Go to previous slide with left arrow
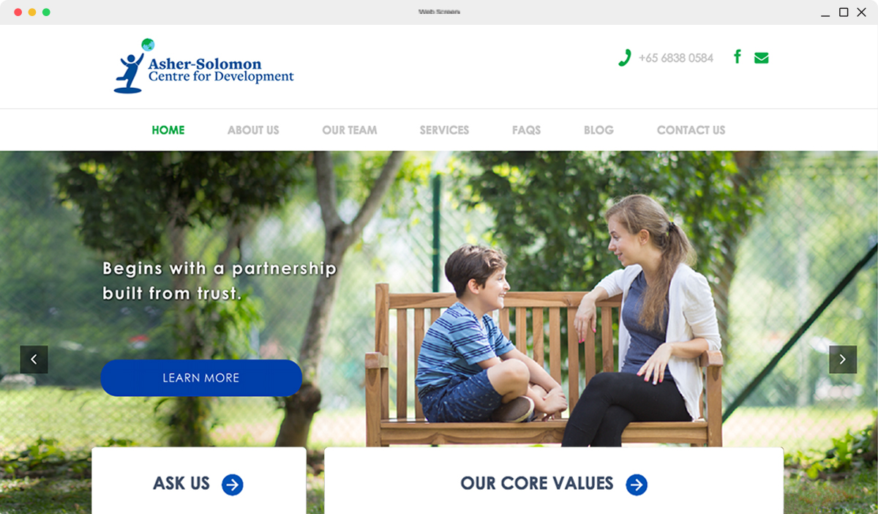The height and width of the screenshot is (514, 878). tap(34, 360)
